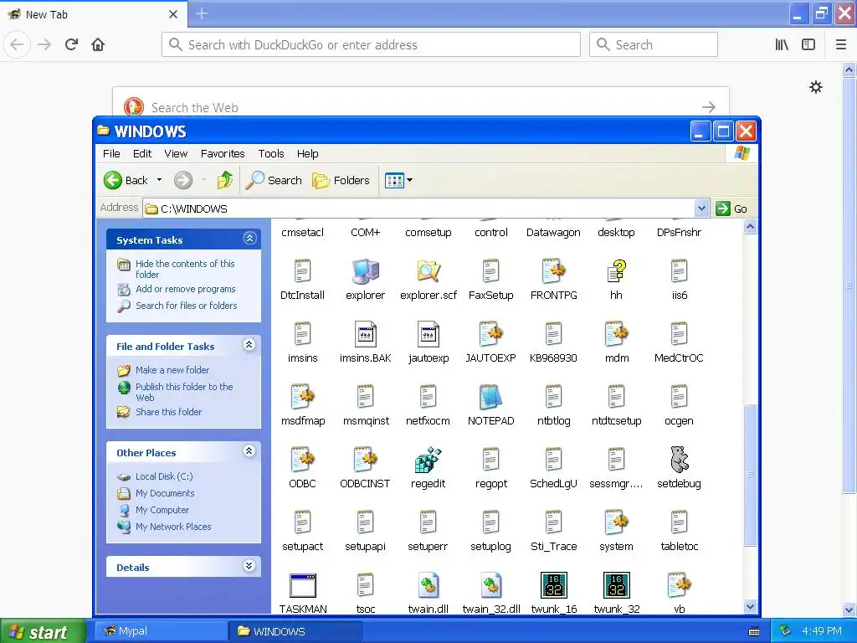Toggle Mypal sidebar icon
857x643 pixels.
coord(808,44)
